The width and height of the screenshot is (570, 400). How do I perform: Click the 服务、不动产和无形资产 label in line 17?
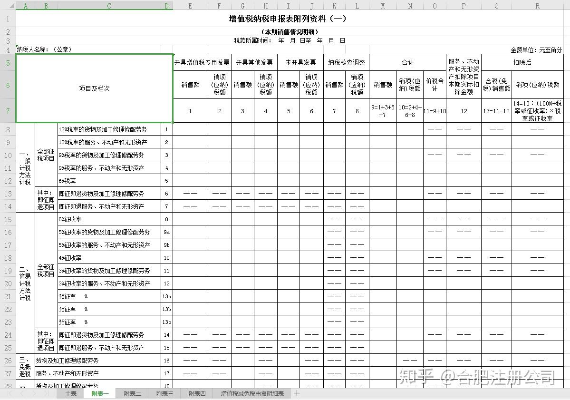(x=98, y=373)
